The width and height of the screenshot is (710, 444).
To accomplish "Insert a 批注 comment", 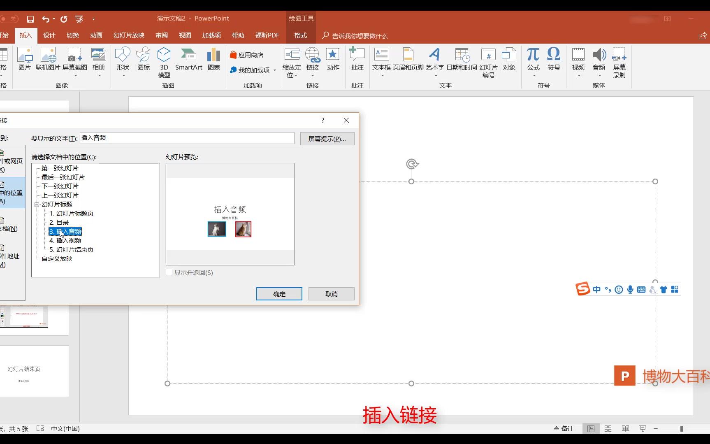I will click(x=357, y=59).
